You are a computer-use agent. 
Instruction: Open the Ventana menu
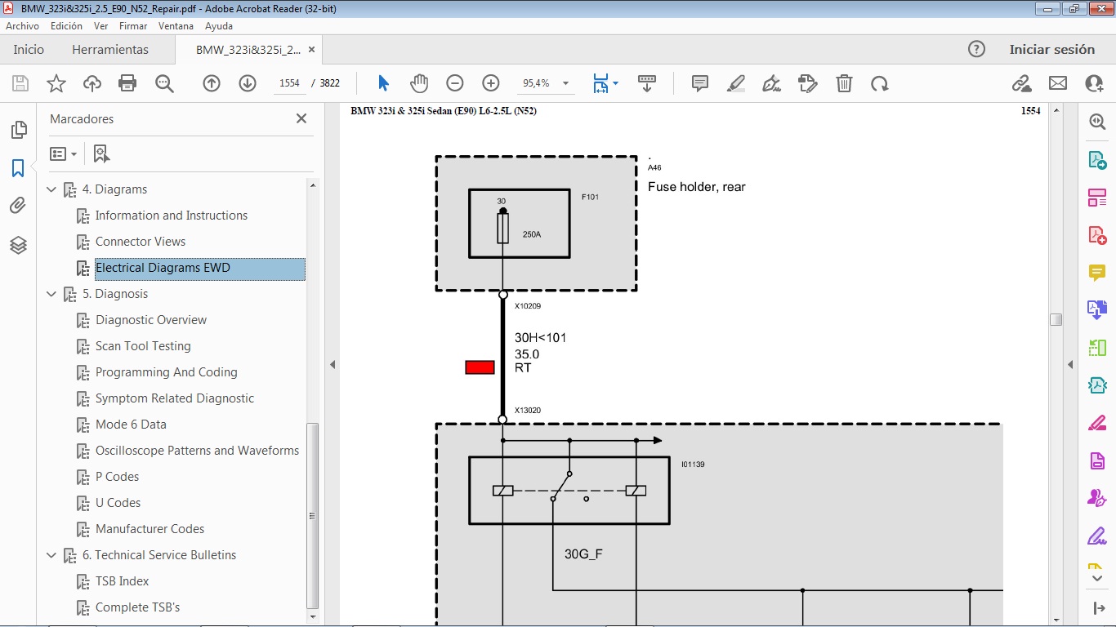click(176, 26)
